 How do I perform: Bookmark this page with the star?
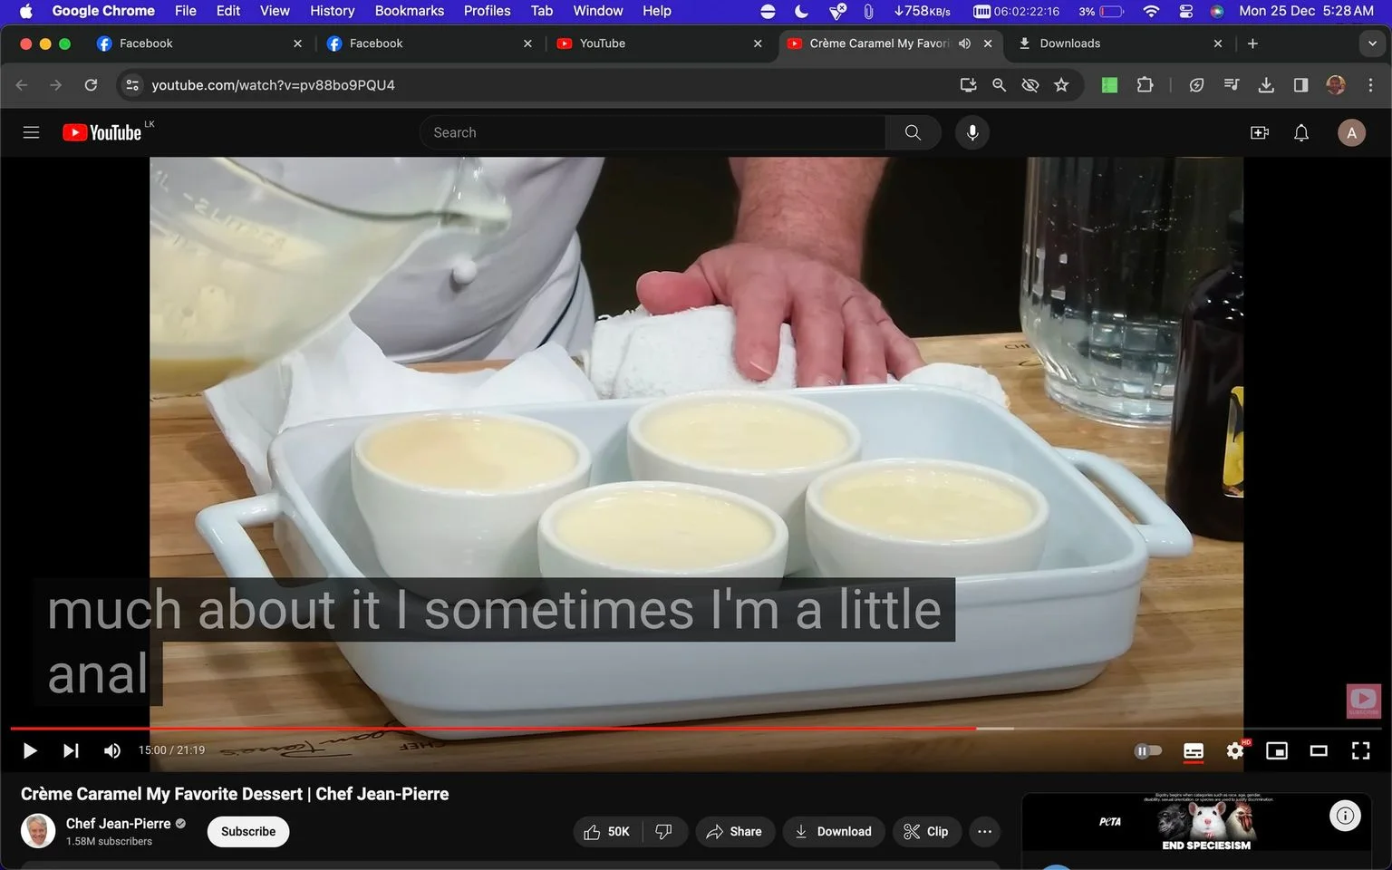(x=1061, y=85)
